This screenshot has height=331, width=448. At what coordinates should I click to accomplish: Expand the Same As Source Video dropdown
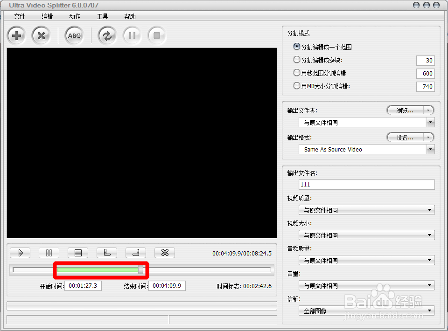[430, 149]
